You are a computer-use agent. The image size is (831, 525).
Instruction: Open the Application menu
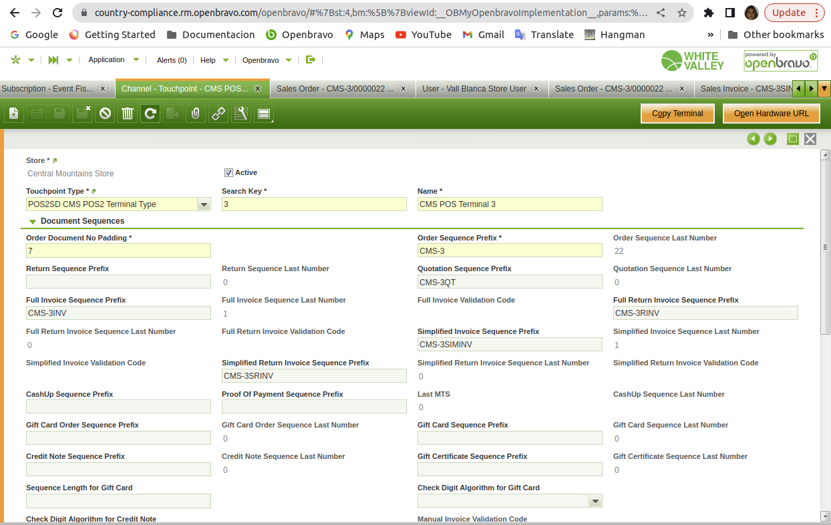pos(107,59)
